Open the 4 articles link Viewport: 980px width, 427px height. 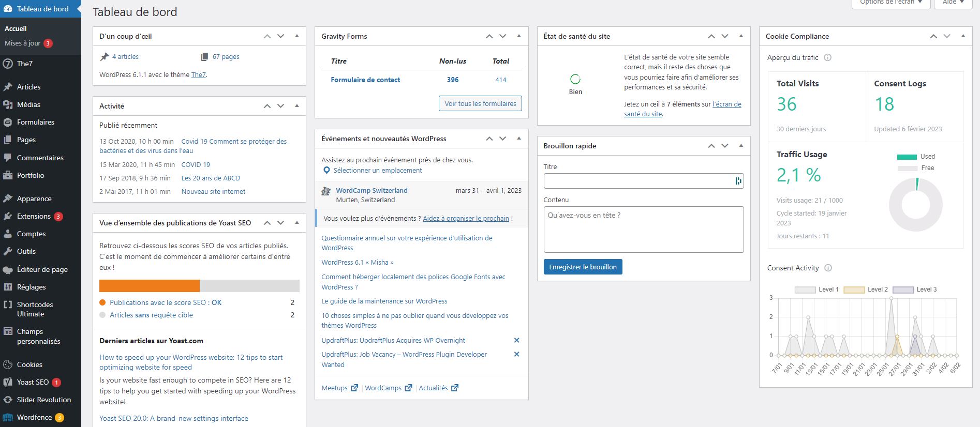(125, 57)
